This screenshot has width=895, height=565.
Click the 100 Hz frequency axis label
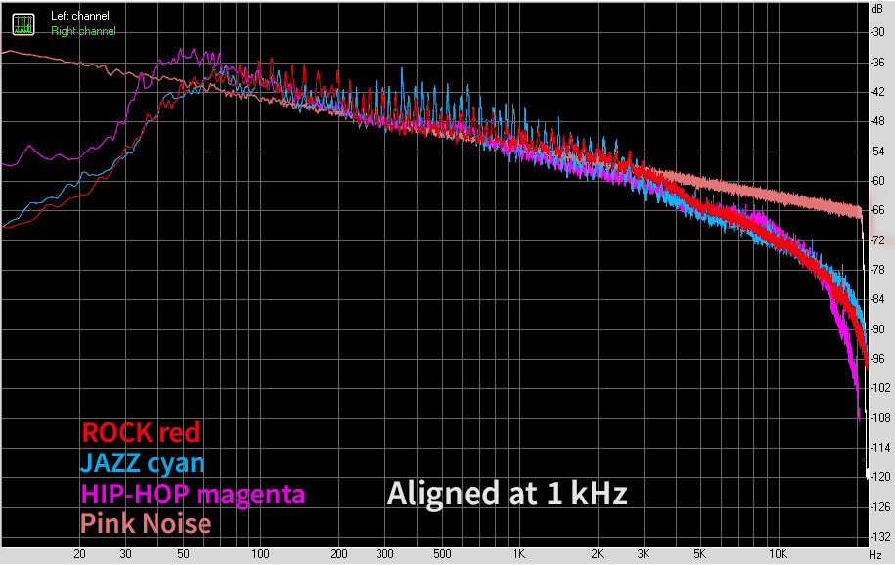261,553
